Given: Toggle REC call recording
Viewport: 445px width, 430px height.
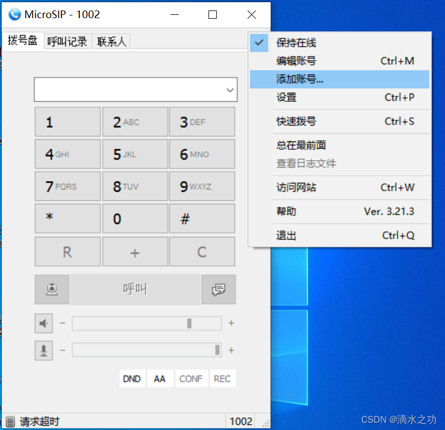Looking at the screenshot, I should 222,379.
